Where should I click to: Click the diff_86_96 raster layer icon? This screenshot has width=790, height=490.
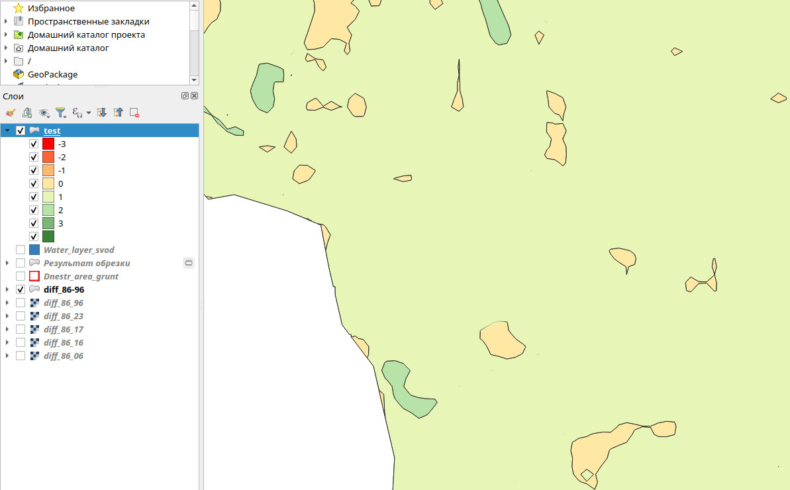point(34,303)
